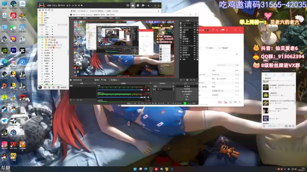
Task: Remove selected source with minus icon in OBS
Action: (x=184, y=80)
